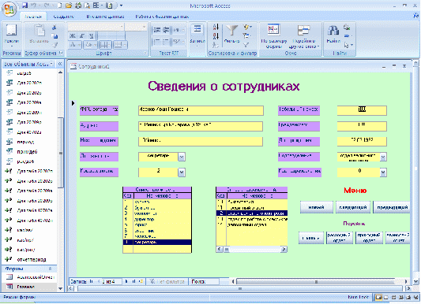This screenshot has height=304, width=421.
Task: Click the printer icon in Quick Access
Action: [x=78, y=6]
